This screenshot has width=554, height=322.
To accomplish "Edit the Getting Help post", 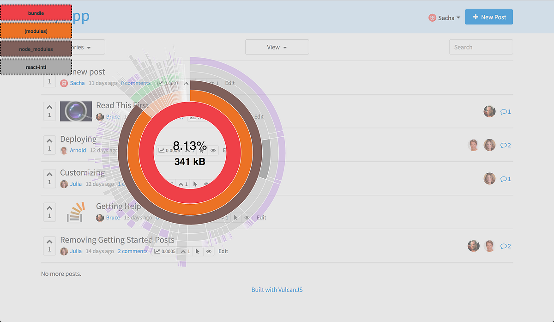I will click(261, 218).
